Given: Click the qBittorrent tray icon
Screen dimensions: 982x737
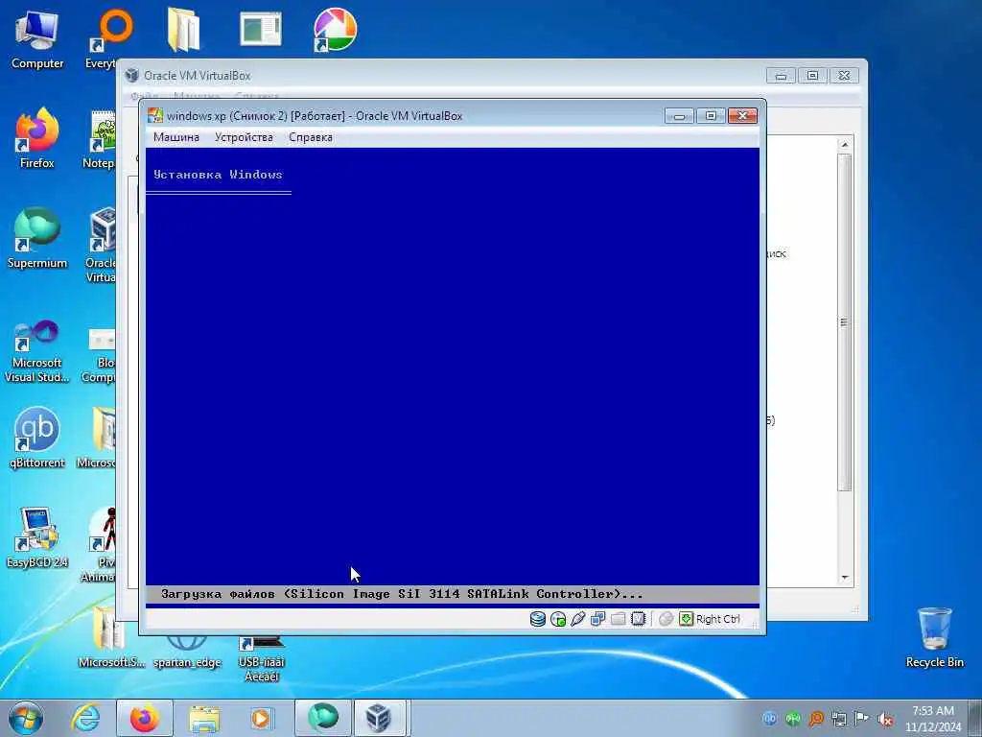Looking at the screenshot, I should point(770,719).
